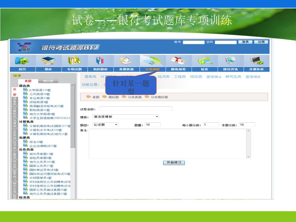Click the 注册 register button
This screenshot has height=222, width=296.
click(261, 42)
